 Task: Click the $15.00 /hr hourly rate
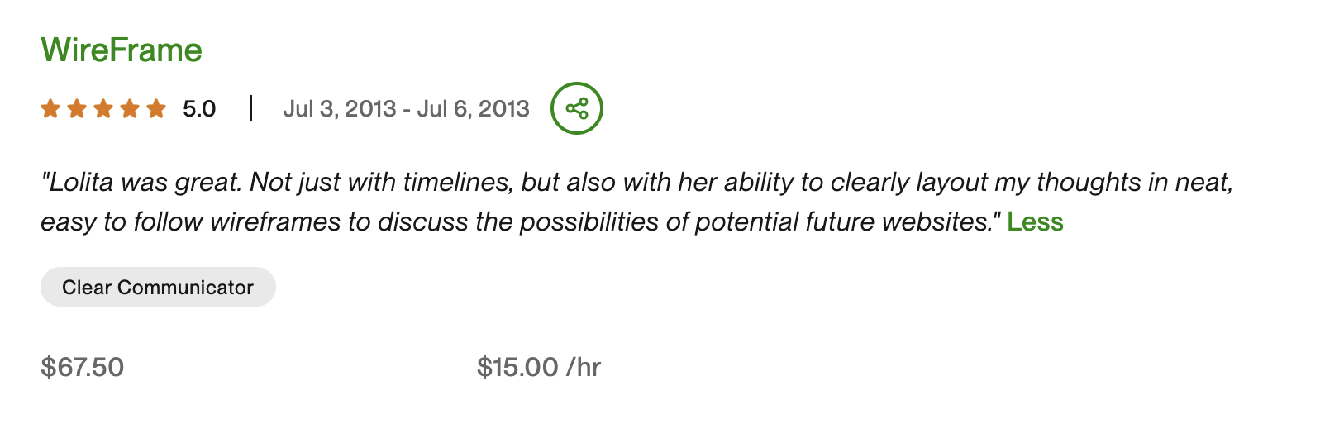point(539,367)
